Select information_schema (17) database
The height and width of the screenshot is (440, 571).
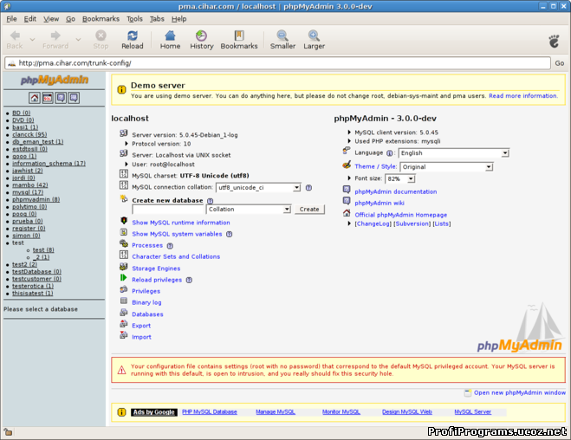[49, 164]
